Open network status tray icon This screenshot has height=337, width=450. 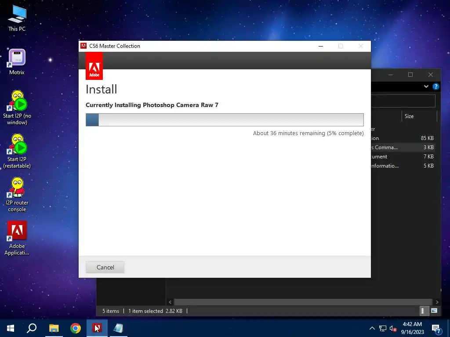(383, 328)
